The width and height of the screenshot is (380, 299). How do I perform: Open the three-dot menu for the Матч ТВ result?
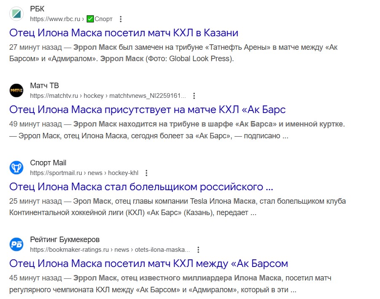194,96
